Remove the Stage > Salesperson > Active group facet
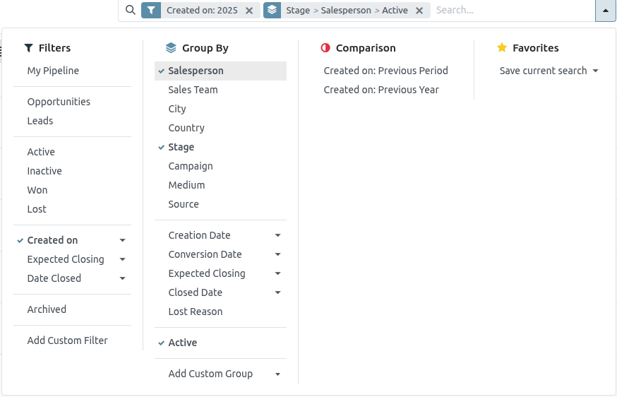The height and width of the screenshot is (397, 617). (419, 11)
